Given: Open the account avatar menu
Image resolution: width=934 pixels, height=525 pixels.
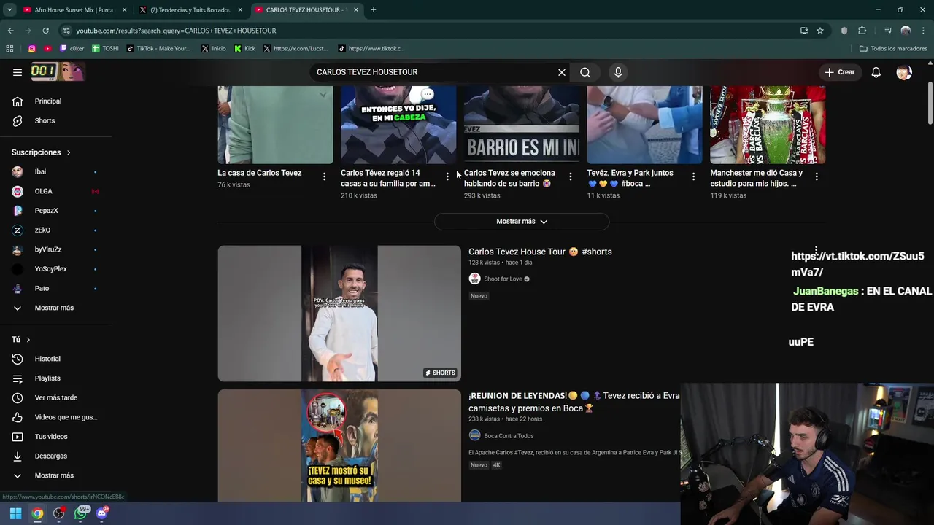Looking at the screenshot, I should pos(904,72).
